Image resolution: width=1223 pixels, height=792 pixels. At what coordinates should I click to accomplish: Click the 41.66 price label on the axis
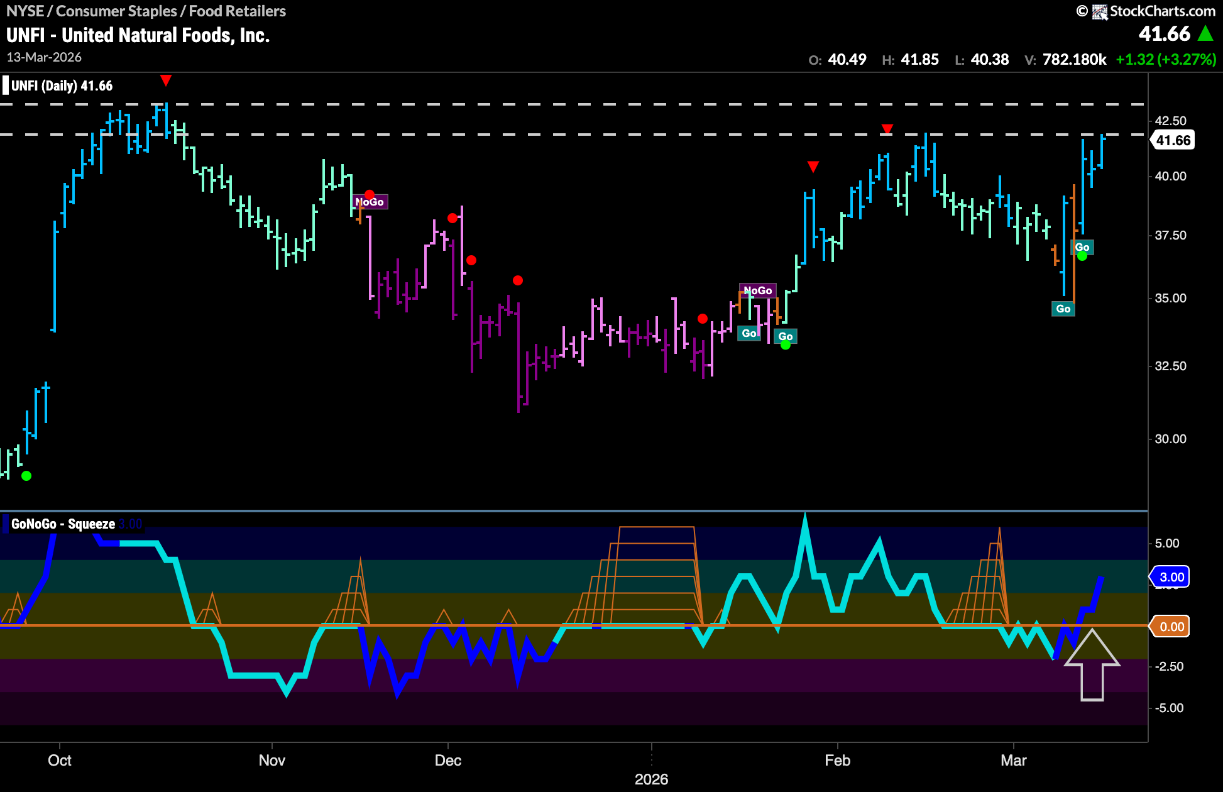[x=1173, y=140]
